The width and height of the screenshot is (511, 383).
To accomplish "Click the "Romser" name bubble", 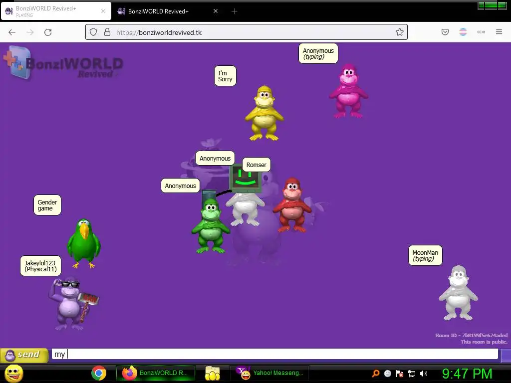I will [256, 165].
